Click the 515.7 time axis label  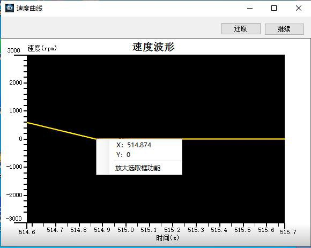tap(288, 231)
